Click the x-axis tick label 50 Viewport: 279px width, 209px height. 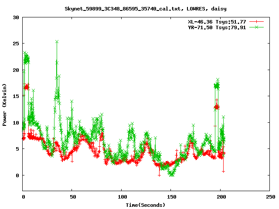click(x=73, y=197)
